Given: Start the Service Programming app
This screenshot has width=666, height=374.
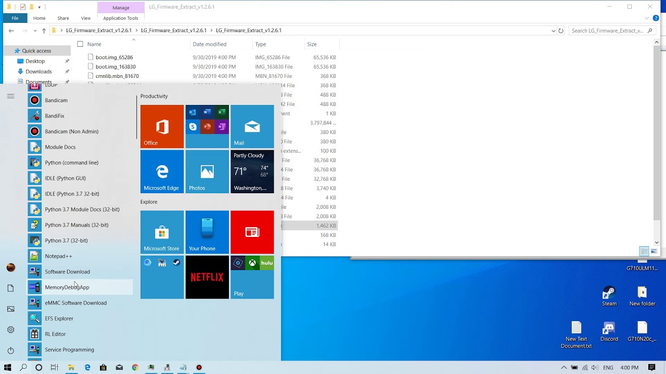Looking at the screenshot, I should (x=80, y=350).
